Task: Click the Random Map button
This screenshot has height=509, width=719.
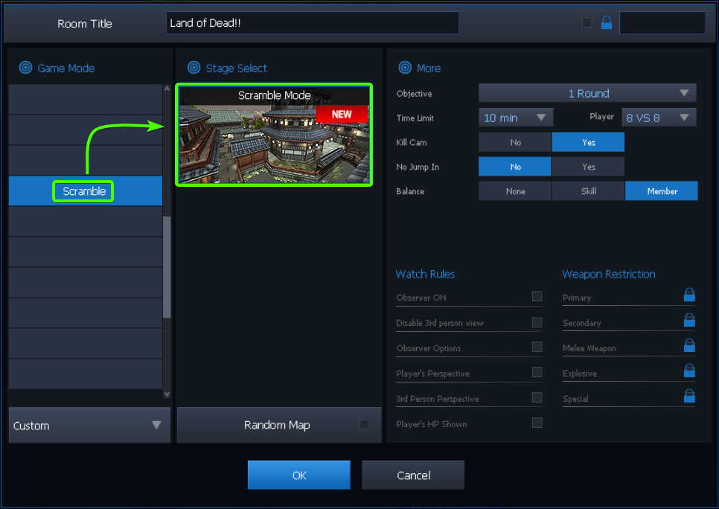Action: 279,425
